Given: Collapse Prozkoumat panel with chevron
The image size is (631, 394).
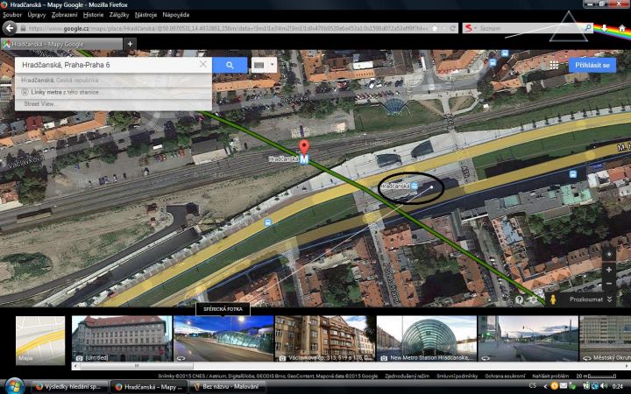Looking at the screenshot, I should click(x=610, y=299).
